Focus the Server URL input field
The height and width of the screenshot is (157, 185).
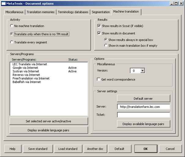click(144, 107)
